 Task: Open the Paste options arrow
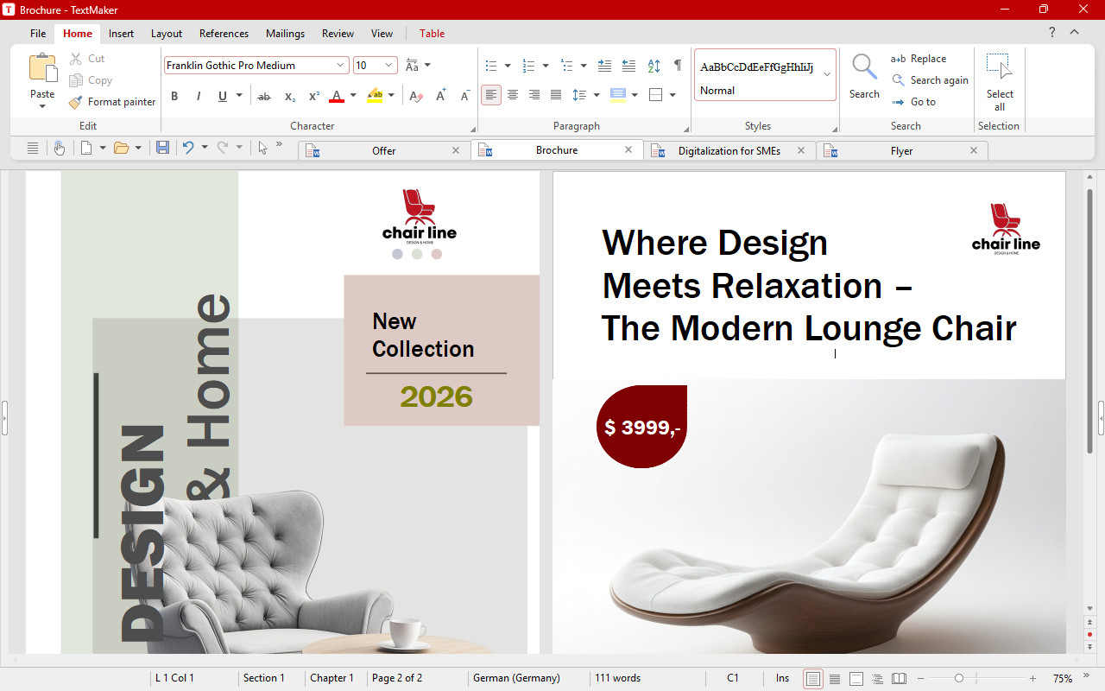(42, 106)
